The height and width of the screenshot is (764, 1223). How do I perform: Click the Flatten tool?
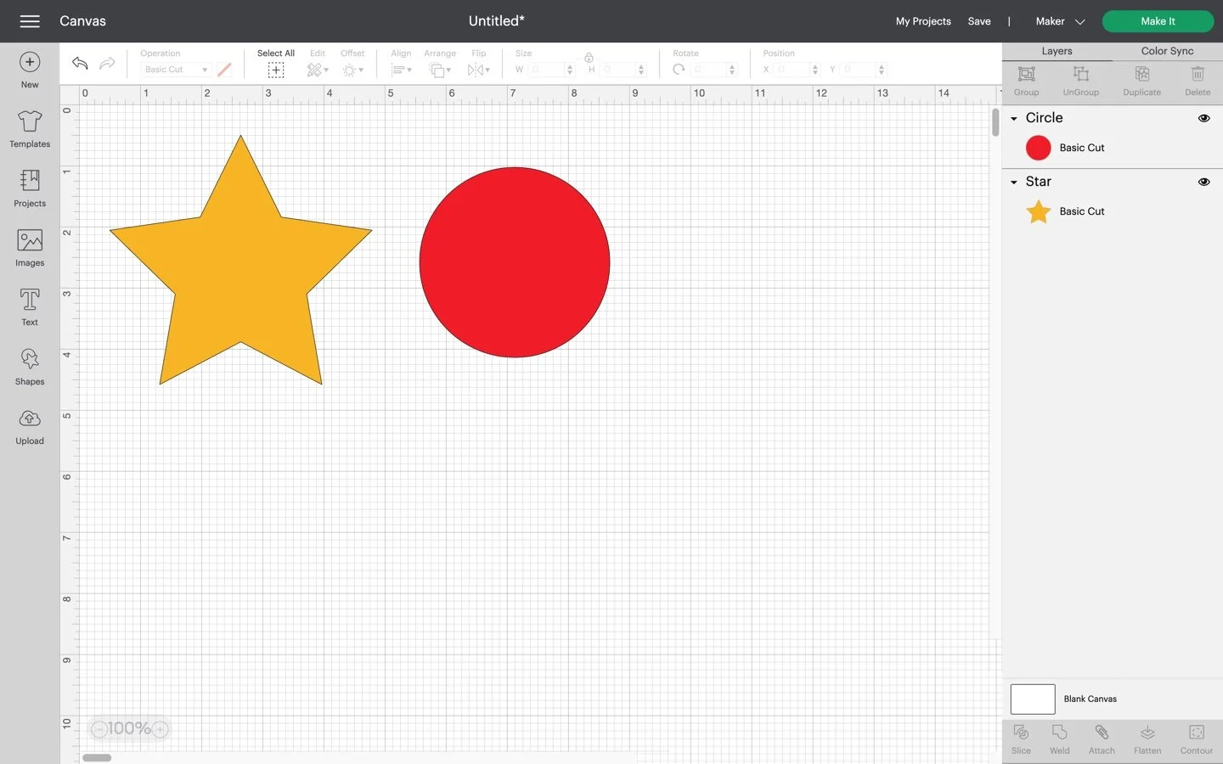tap(1147, 739)
